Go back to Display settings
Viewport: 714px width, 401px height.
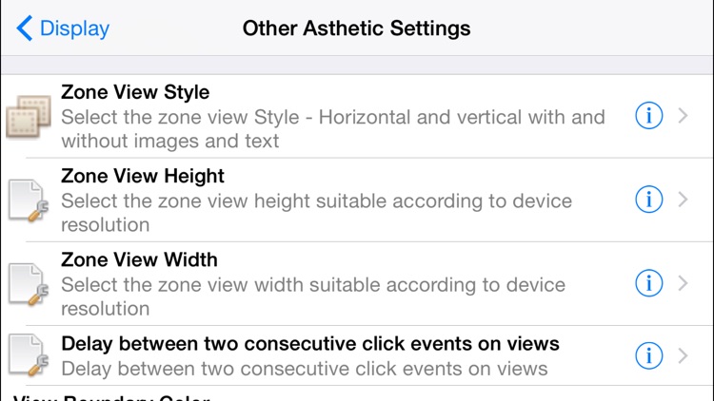pyautogui.click(x=76, y=29)
